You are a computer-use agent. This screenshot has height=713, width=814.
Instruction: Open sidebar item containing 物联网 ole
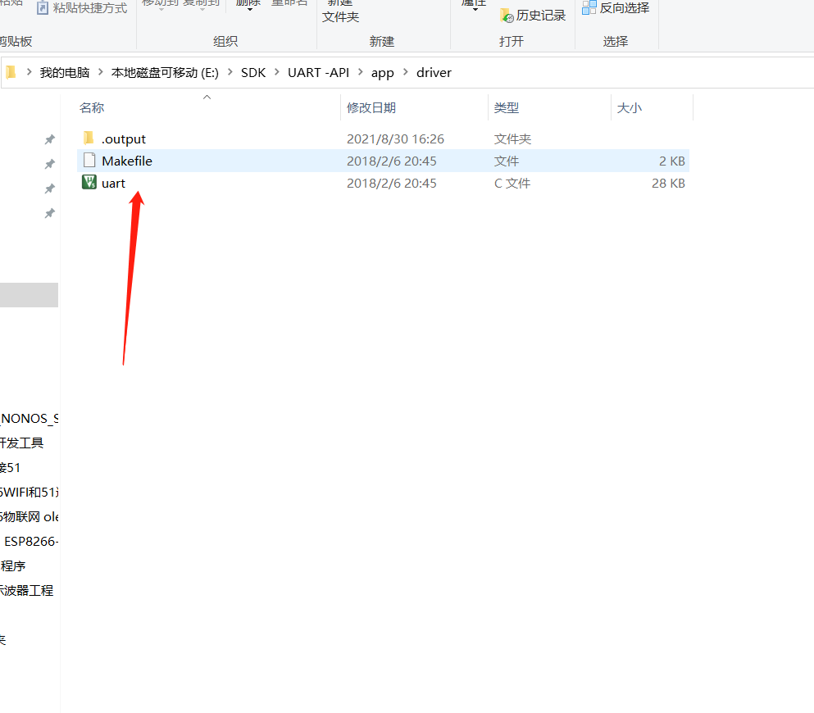pos(29,517)
